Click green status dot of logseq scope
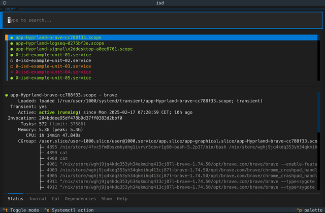The height and width of the screenshot is (213, 325). click(x=12, y=44)
